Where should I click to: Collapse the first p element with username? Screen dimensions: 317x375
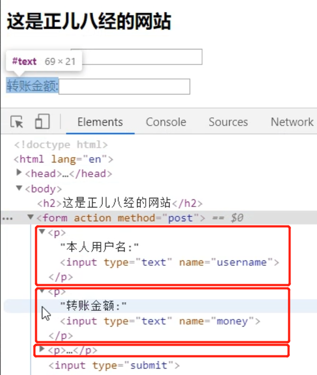(42, 232)
